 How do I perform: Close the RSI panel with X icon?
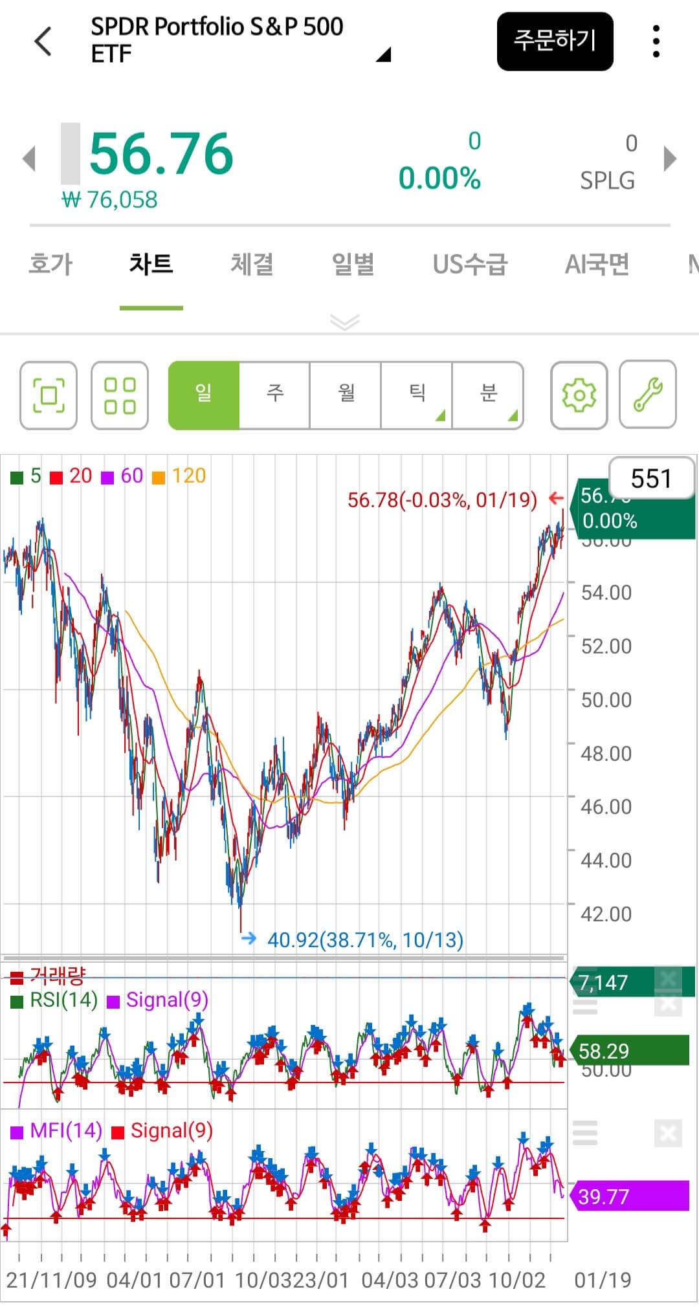pyautogui.click(x=668, y=1005)
